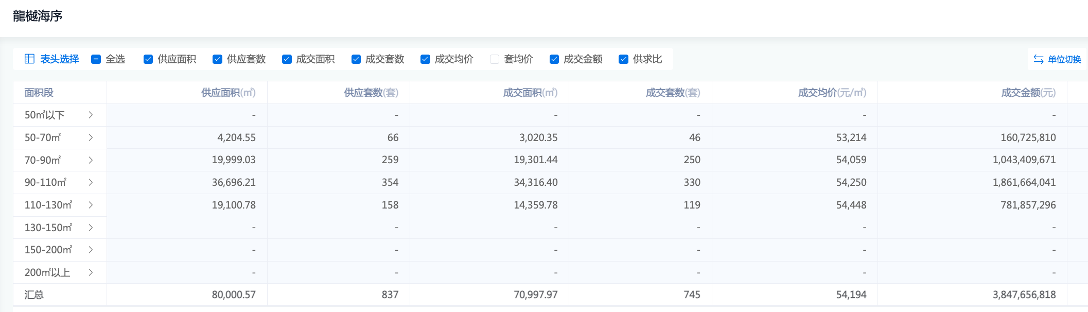The height and width of the screenshot is (312, 1088).
Task: Click the table icon beside 表头选择
Action: pos(30,59)
